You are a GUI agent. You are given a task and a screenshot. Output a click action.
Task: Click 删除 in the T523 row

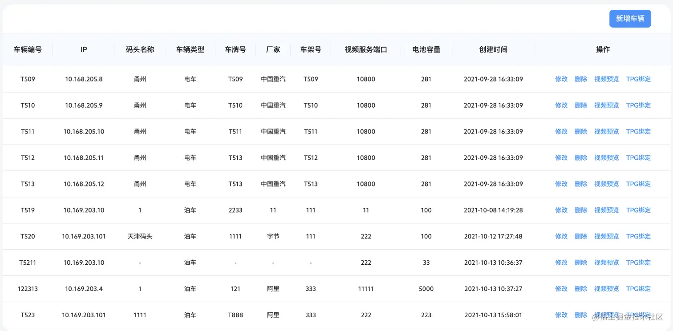pyautogui.click(x=581, y=315)
